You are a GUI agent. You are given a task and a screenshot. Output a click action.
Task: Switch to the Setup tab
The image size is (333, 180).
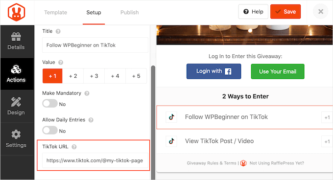coord(94,13)
